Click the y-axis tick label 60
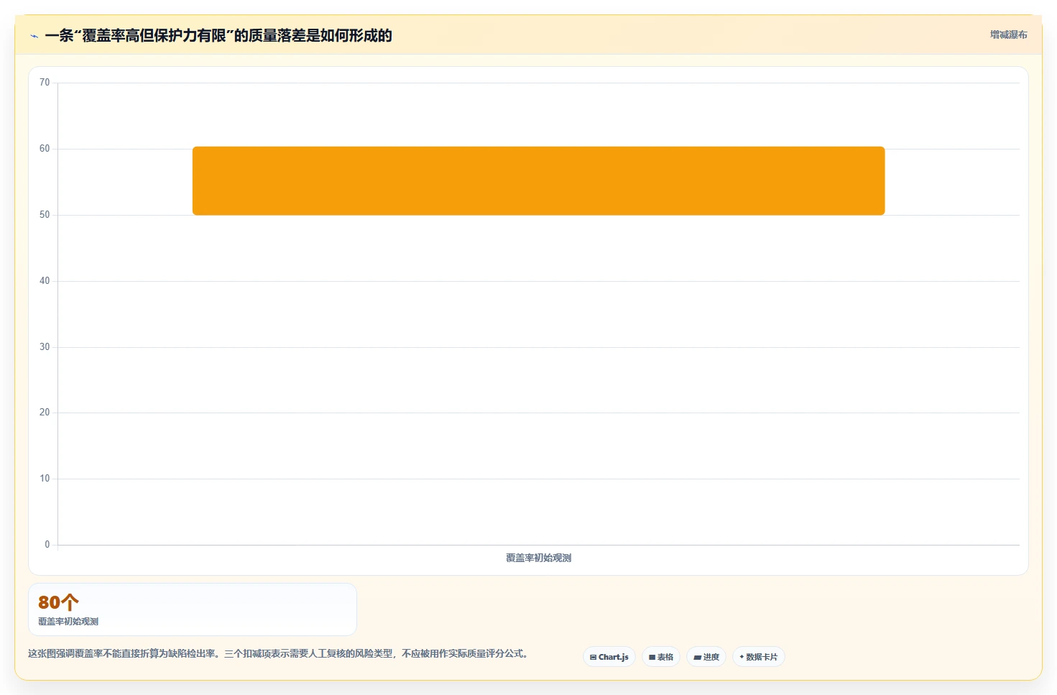The width and height of the screenshot is (1057, 695). coord(45,149)
